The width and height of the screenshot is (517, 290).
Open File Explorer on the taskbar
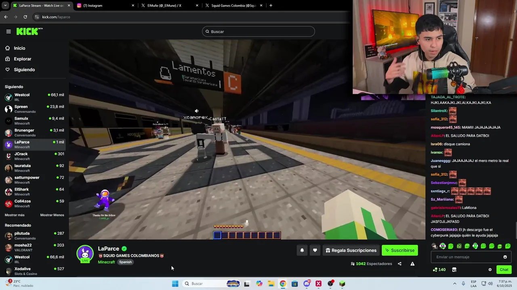pyautogui.click(x=271, y=284)
